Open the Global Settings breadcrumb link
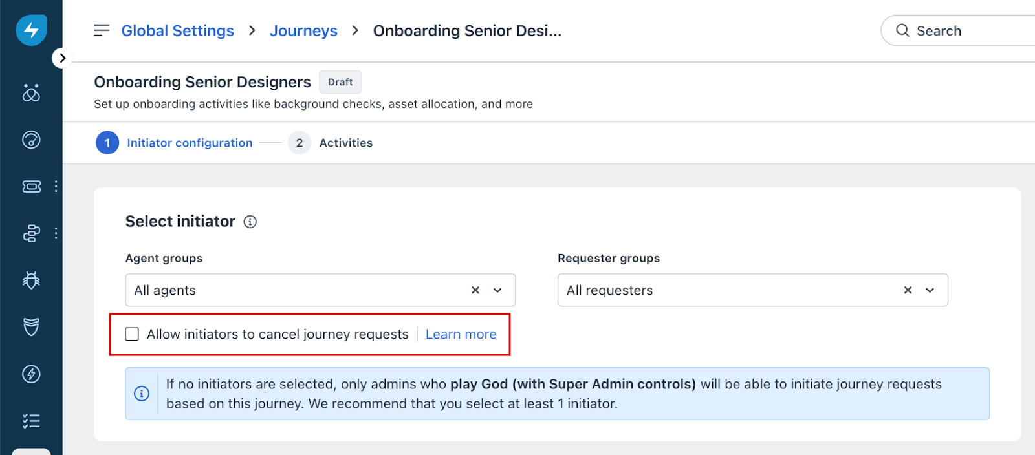1035x455 pixels. pyautogui.click(x=177, y=31)
